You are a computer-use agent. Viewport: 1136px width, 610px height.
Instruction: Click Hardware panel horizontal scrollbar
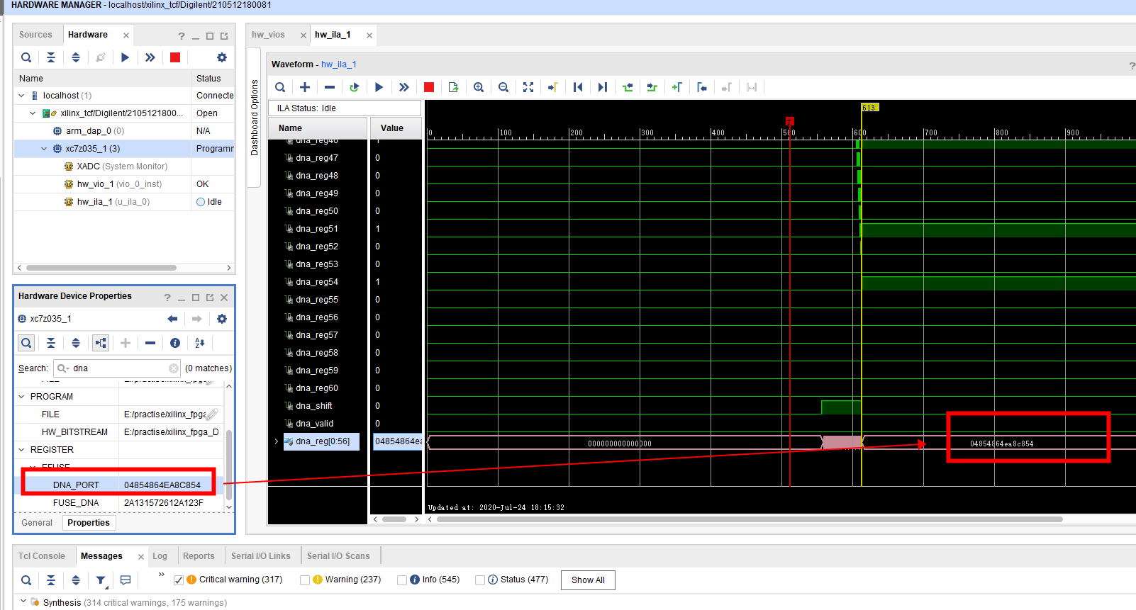pyautogui.click(x=101, y=268)
